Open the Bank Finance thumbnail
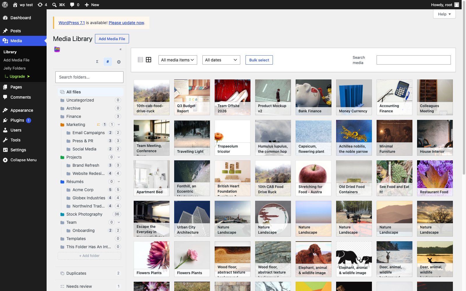 click(313, 97)
